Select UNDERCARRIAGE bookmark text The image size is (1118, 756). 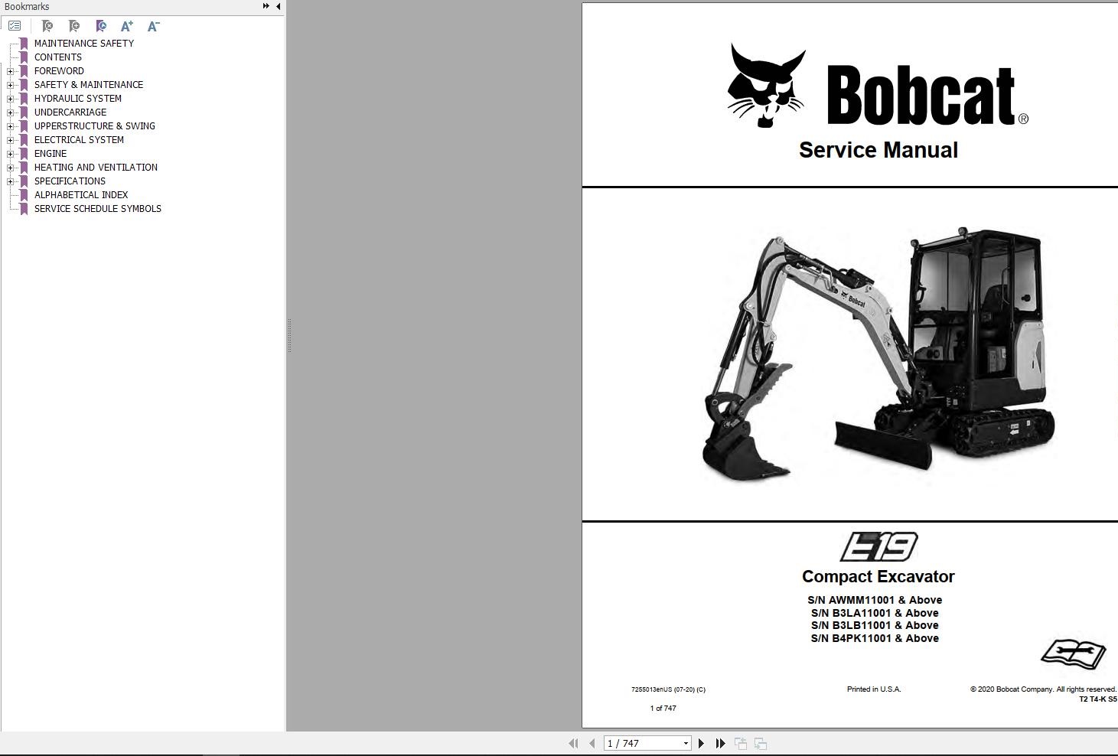[x=70, y=112]
